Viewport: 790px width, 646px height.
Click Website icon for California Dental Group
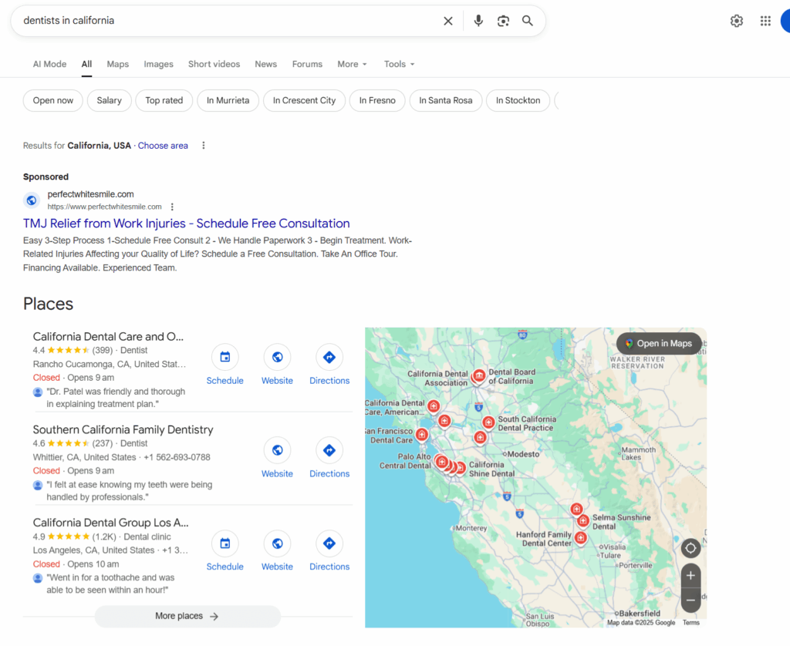pyautogui.click(x=277, y=543)
